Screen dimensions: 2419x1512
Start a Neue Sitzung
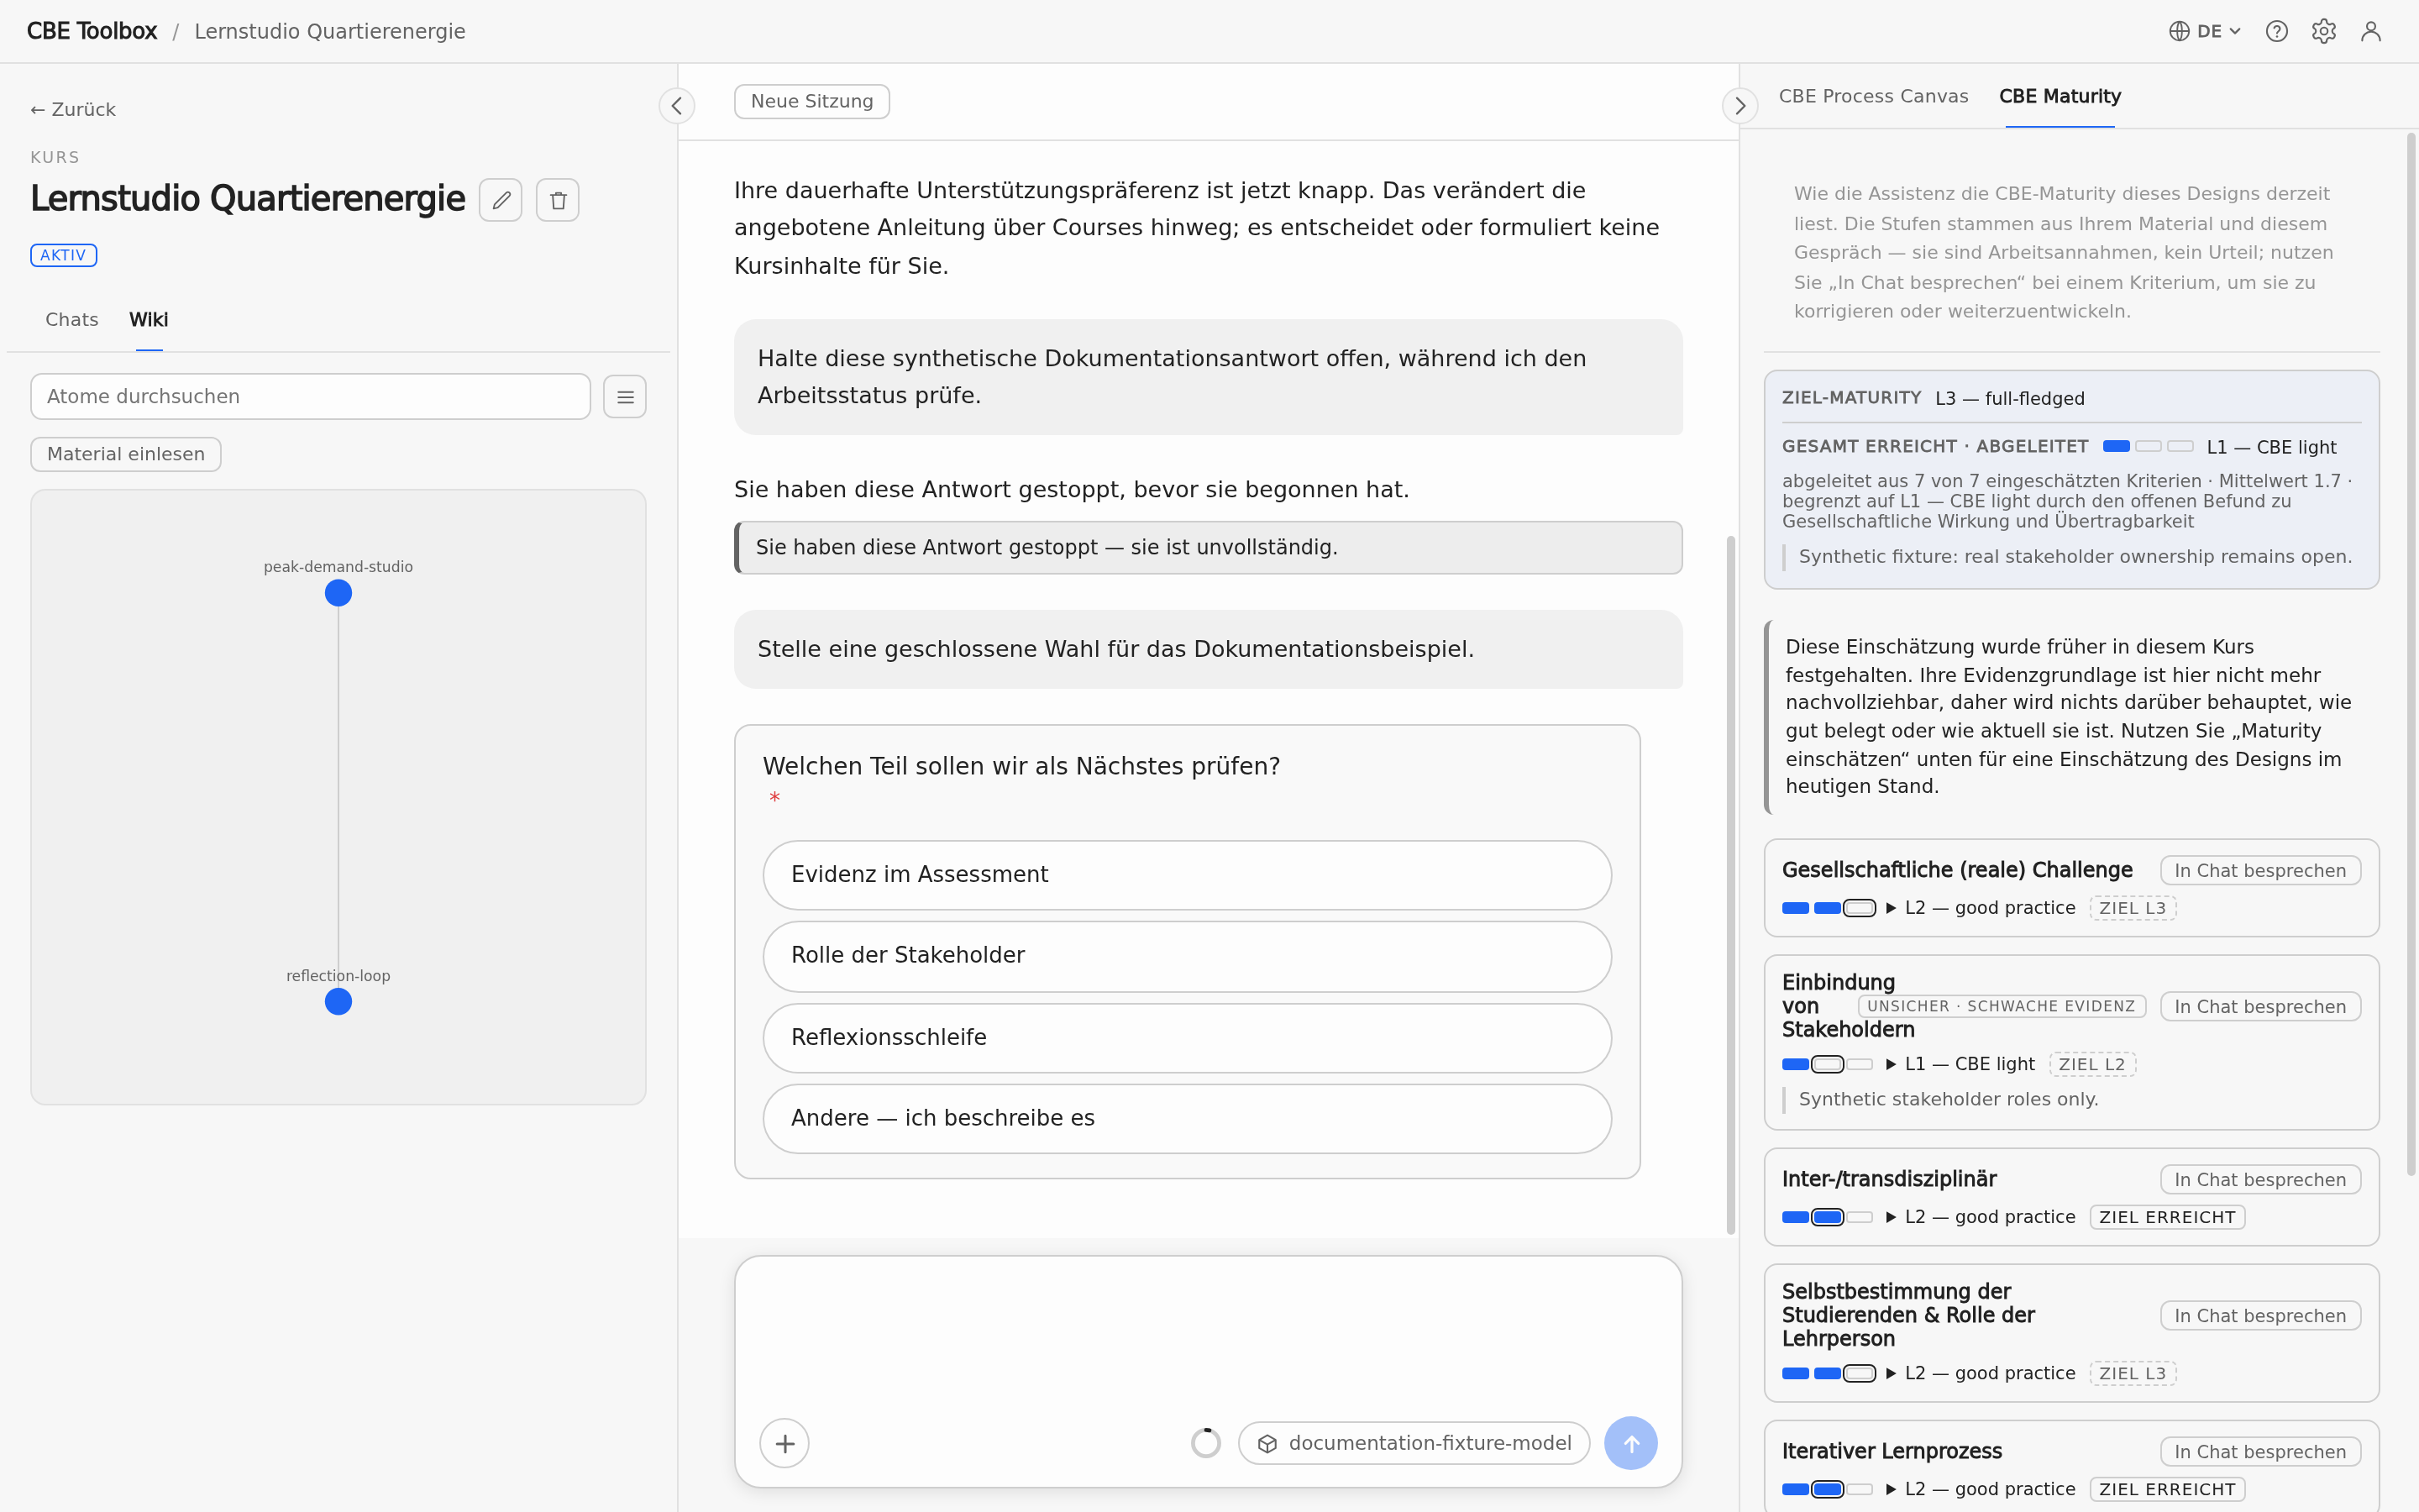[x=811, y=101]
